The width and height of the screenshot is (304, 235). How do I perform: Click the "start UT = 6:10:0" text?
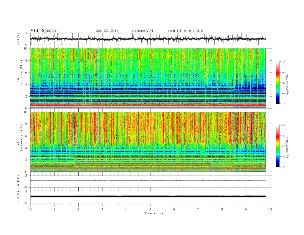click(185, 31)
